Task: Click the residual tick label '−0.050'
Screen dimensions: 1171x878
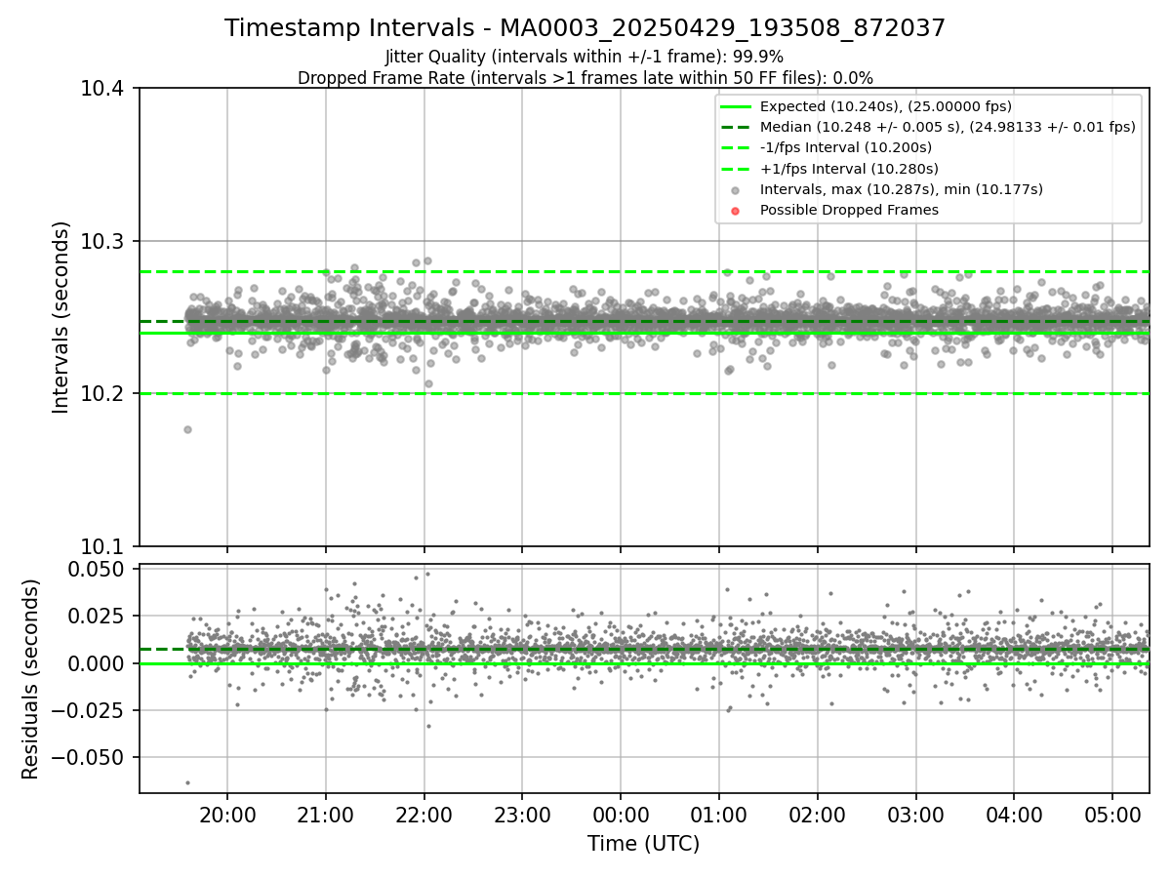Action: (88, 757)
